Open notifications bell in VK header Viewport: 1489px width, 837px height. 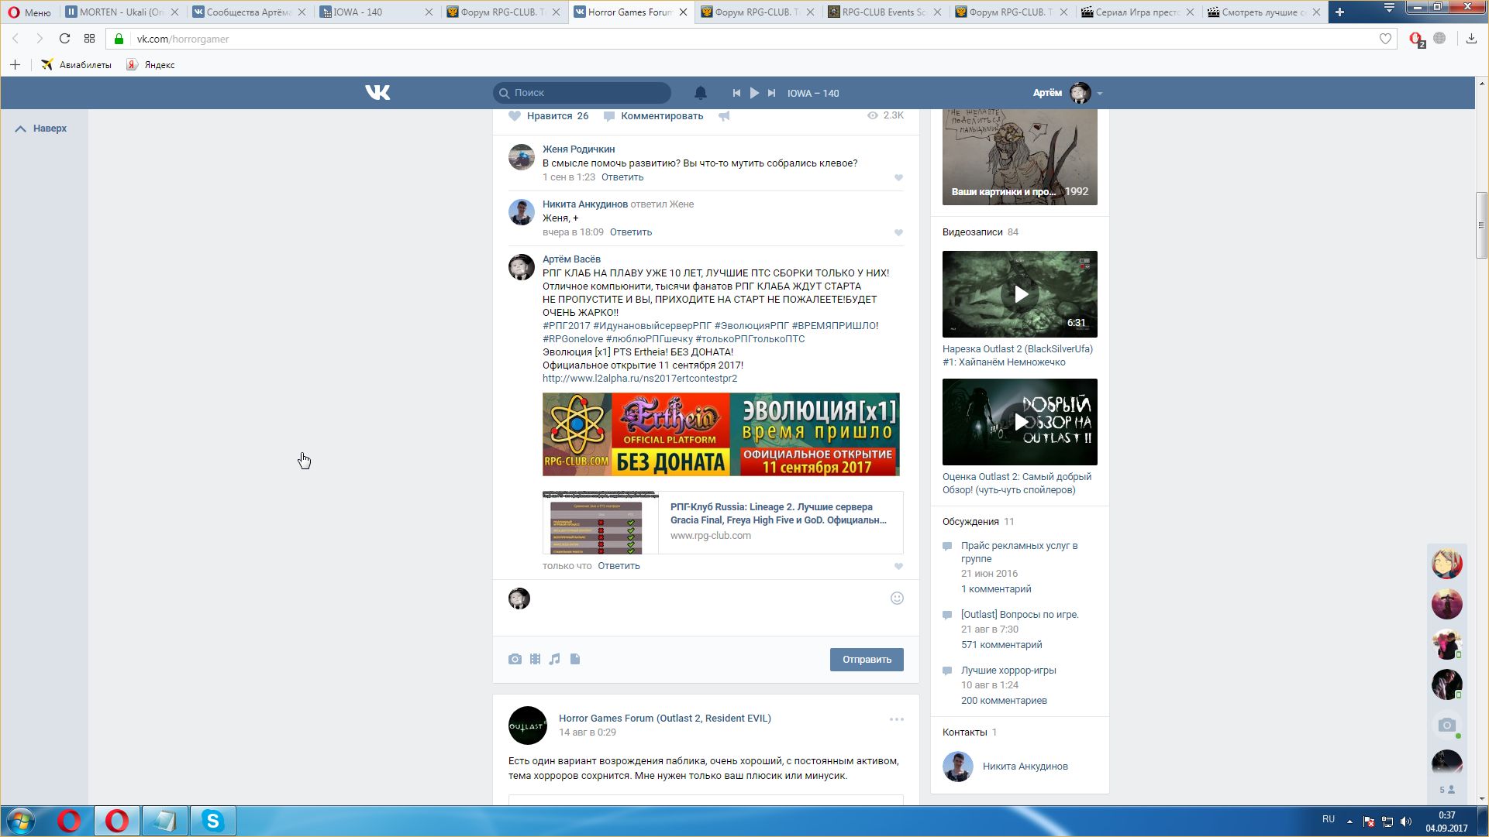(x=700, y=93)
